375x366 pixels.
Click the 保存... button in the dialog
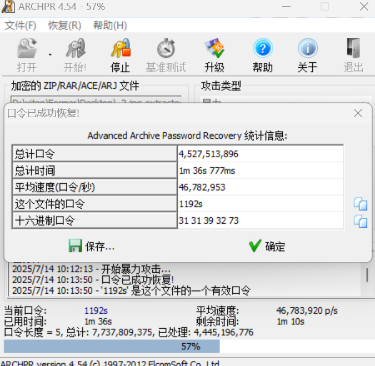92,246
